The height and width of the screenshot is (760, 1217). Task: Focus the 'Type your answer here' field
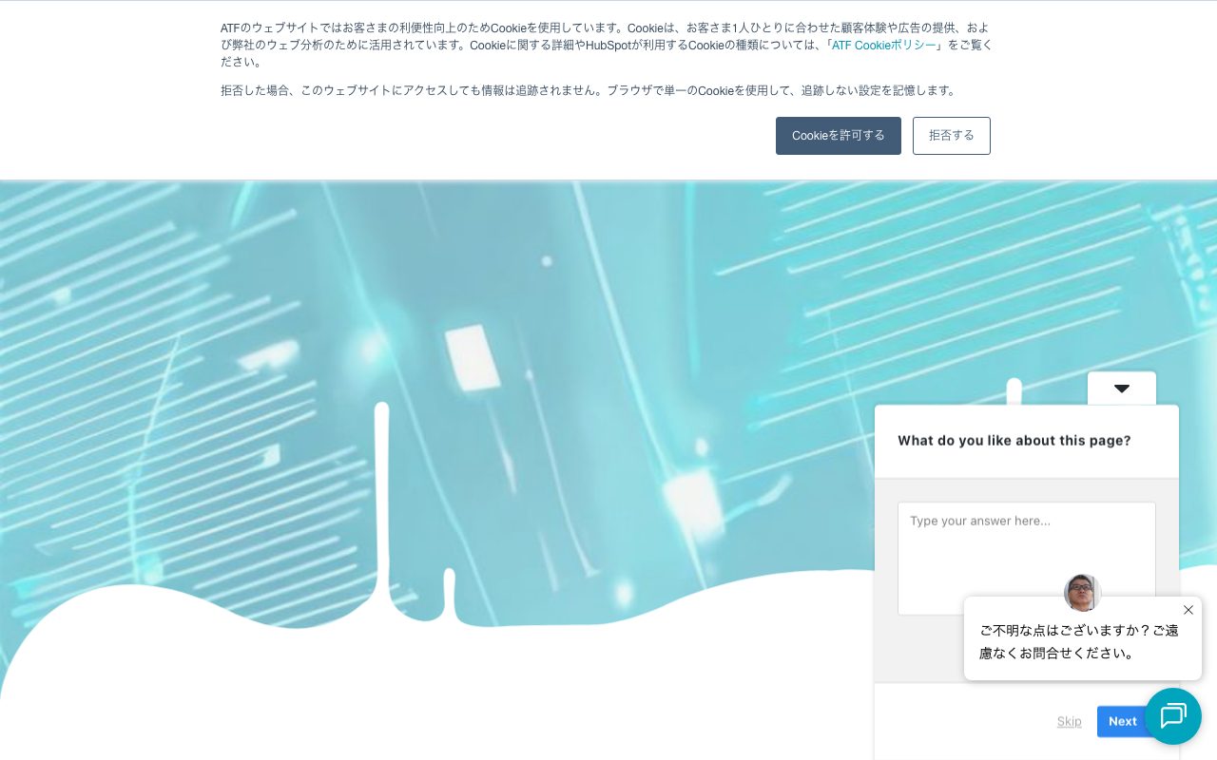pos(1027,558)
